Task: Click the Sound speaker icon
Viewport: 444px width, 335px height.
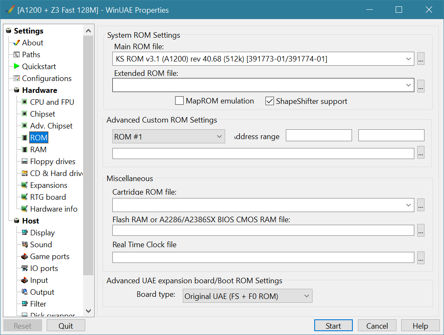Action: coord(25,245)
